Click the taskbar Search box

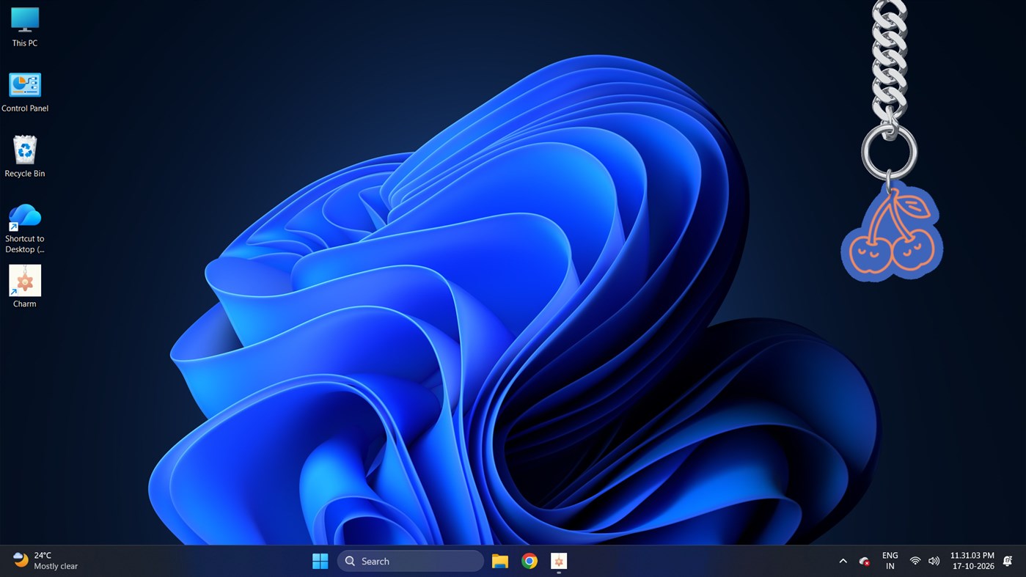pos(410,562)
